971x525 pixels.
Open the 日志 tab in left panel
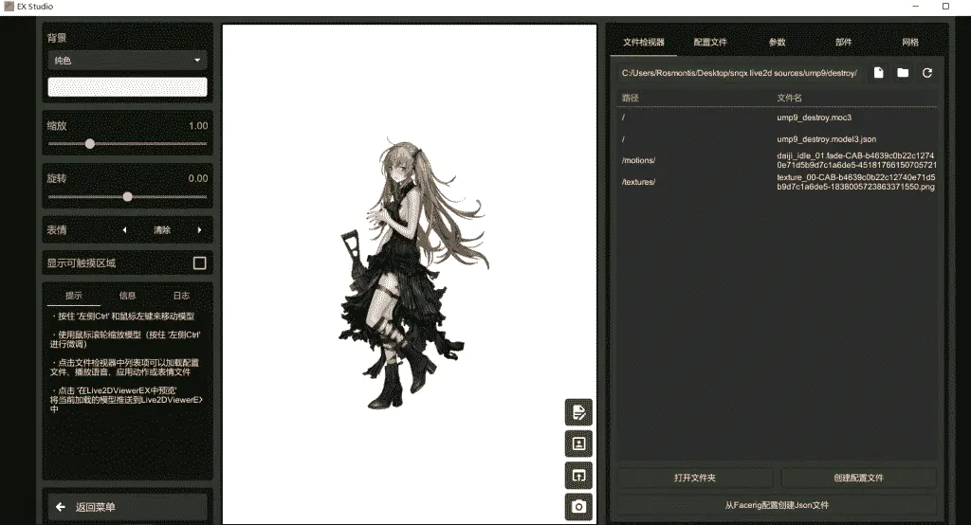tap(181, 296)
